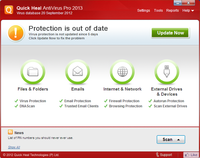Follow the Show All news link
This screenshot has height=158, width=200.
[14, 147]
